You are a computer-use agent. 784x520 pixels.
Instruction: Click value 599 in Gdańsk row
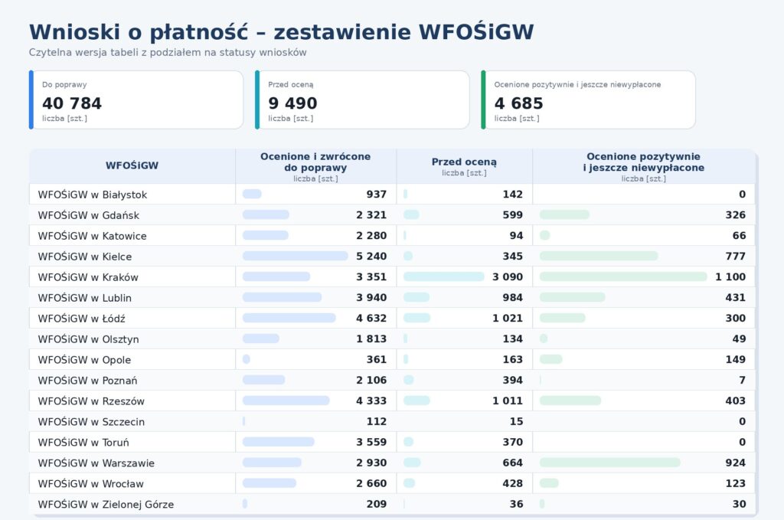tap(512, 215)
